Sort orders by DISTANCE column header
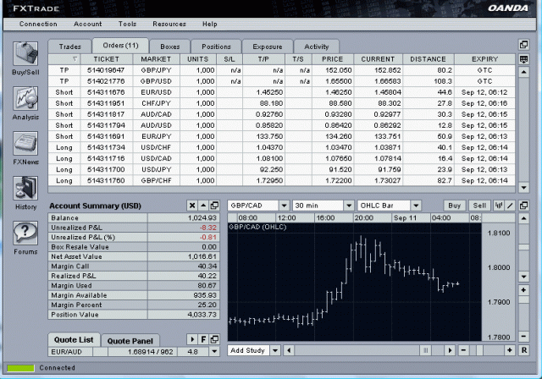Screen dimensions: 542x379 [x=429, y=59]
